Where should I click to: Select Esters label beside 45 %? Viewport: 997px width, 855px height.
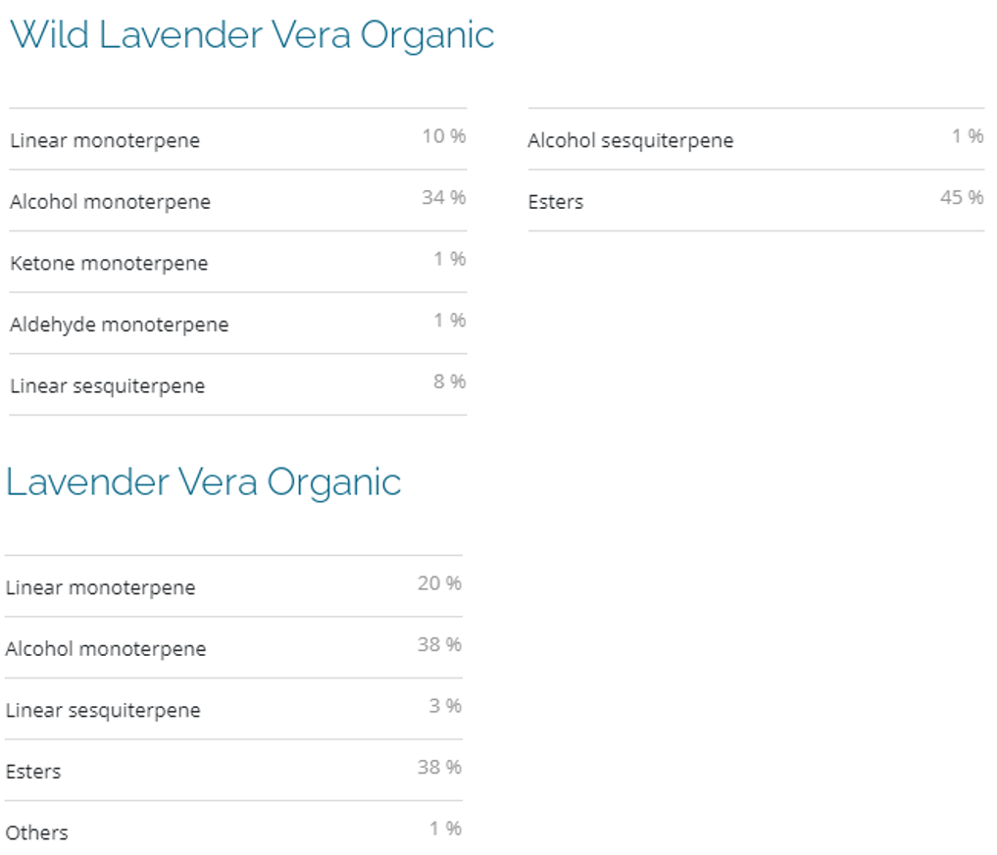point(555,202)
